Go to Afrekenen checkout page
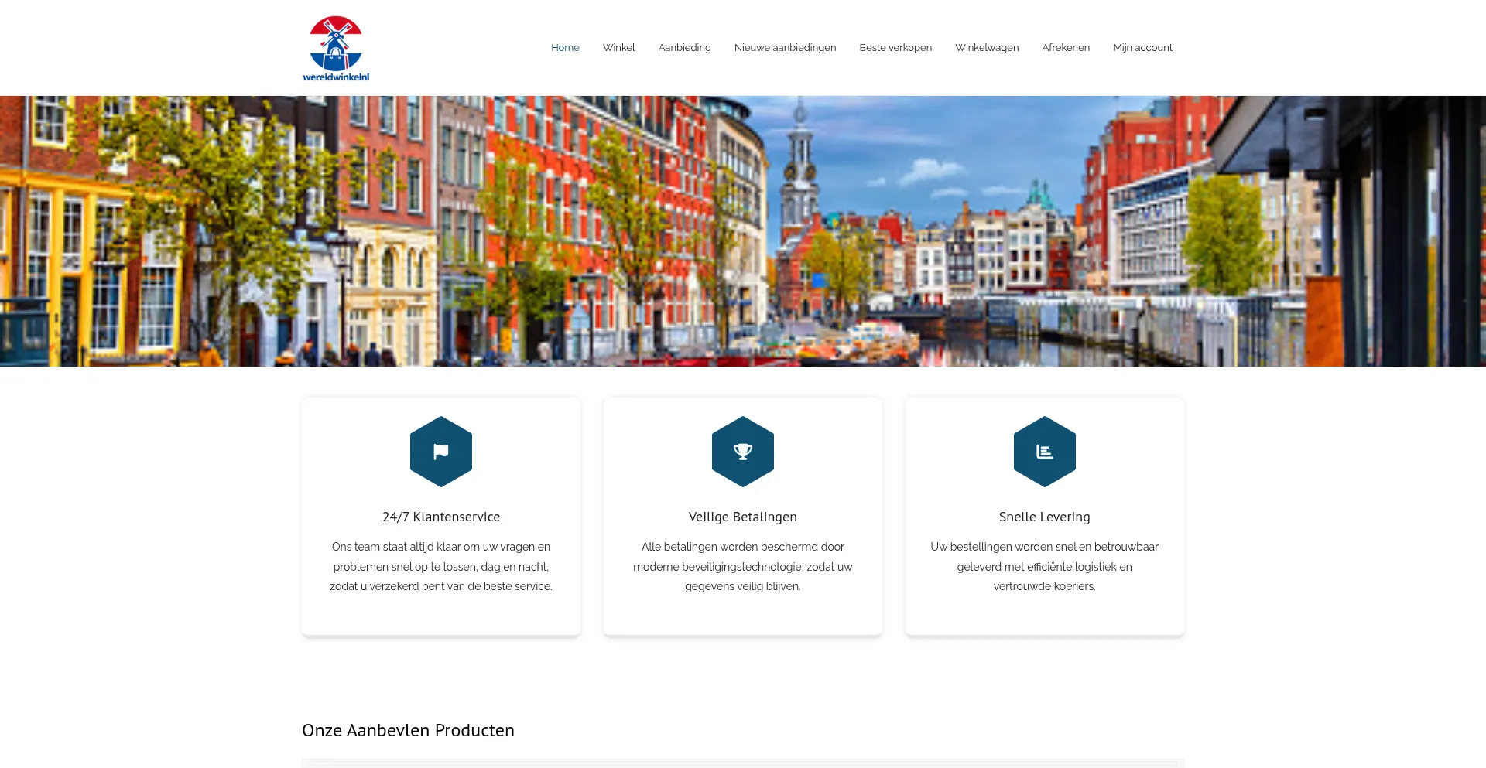This screenshot has width=1486, height=768. coord(1066,48)
